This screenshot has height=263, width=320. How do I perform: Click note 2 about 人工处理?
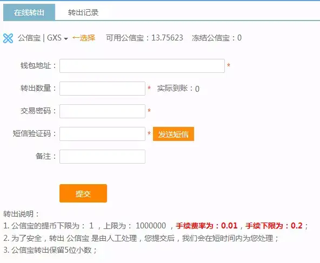point(141,238)
